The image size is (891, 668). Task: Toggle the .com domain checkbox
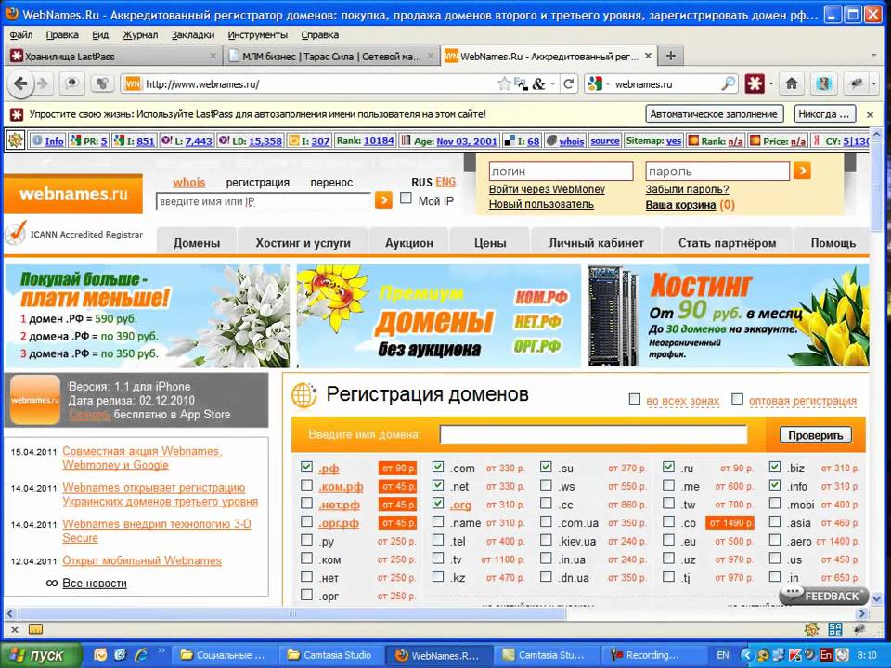438,468
